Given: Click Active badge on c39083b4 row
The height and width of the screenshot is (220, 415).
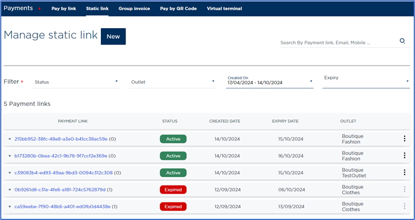Looking at the screenshot, I should pyautogui.click(x=173, y=173).
